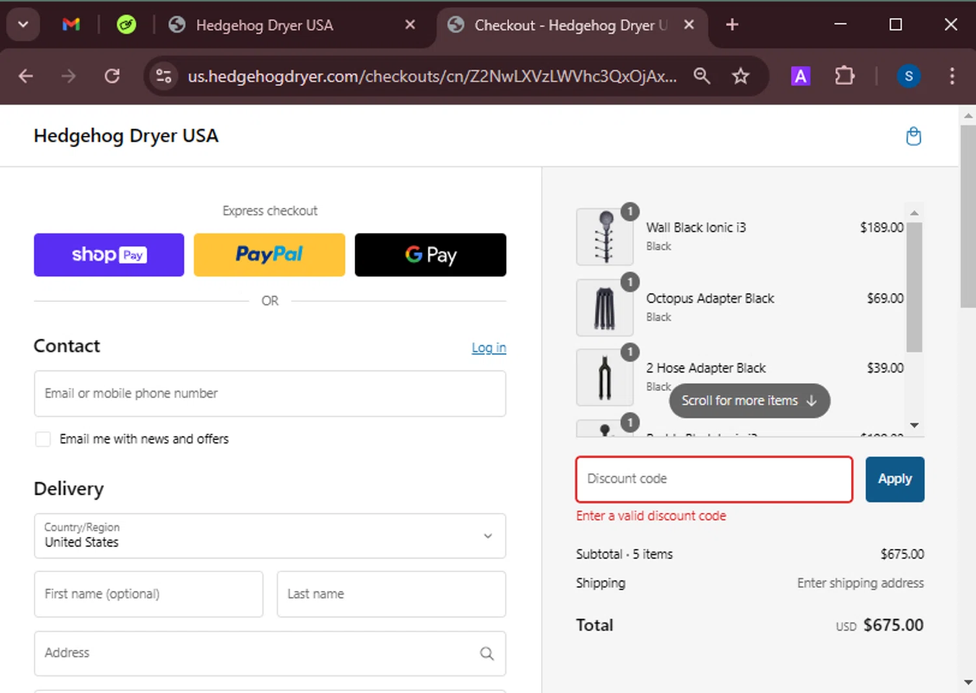The height and width of the screenshot is (693, 976).
Task: Go forward to the next page
Action: pos(68,76)
